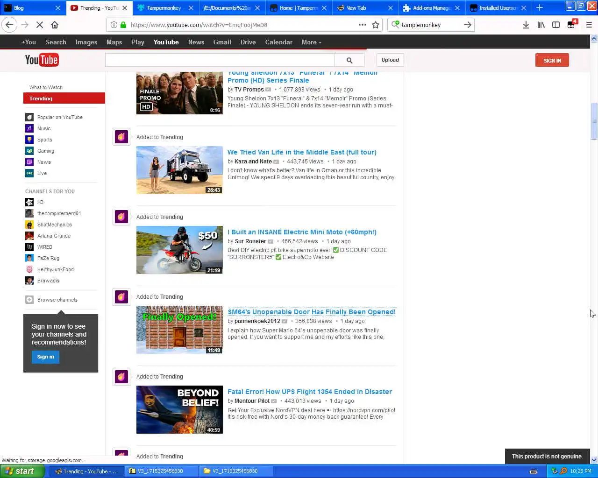Open the Popular on YouTube sidebar icon
The width and height of the screenshot is (598, 478).
[29, 117]
